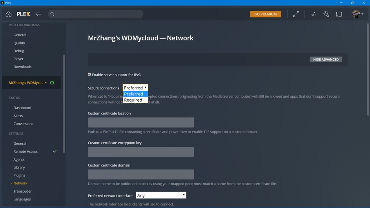Open the activity pulse icon
The image size is (370, 208).
(313, 14)
